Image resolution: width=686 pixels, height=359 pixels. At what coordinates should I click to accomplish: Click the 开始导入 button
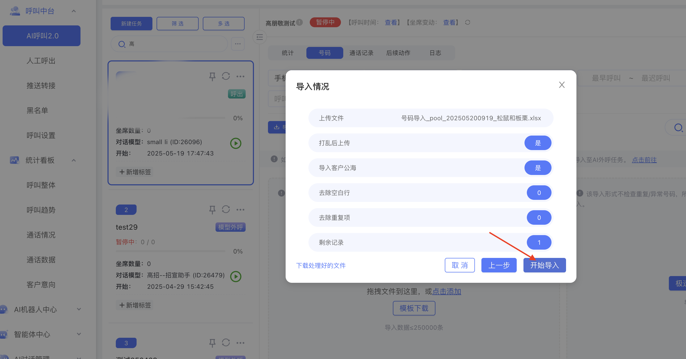[544, 265]
